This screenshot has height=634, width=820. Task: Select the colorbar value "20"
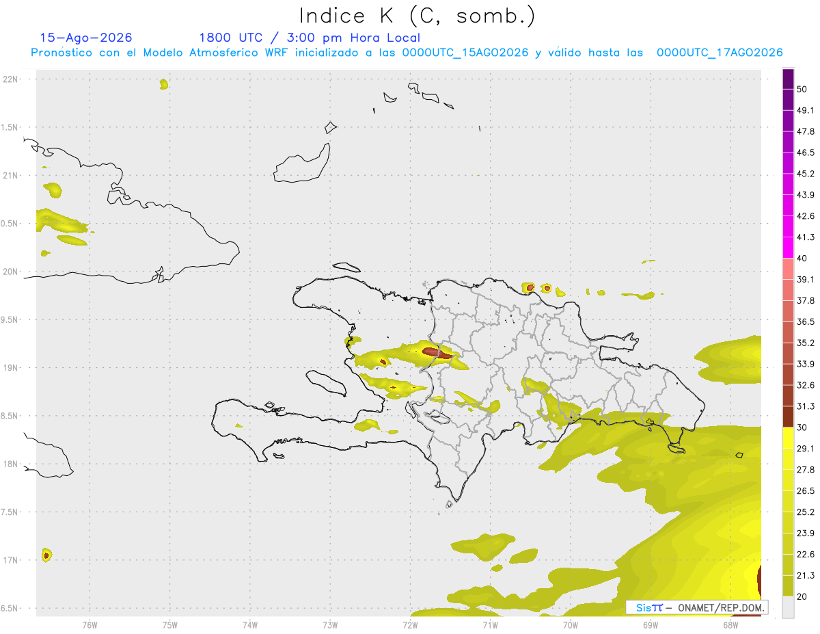coord(802,596)
